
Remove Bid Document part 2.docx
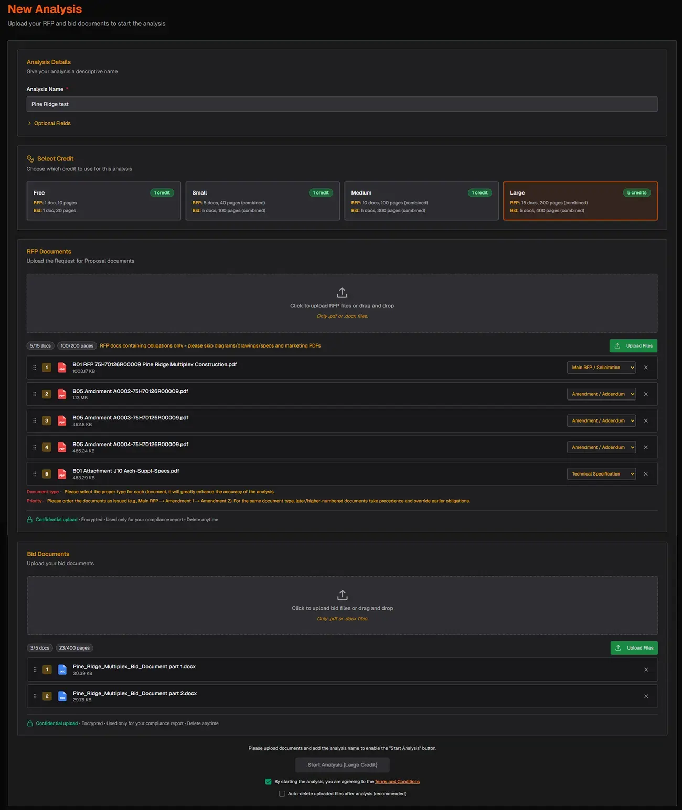pyautogui.click(x=646, y=696)
